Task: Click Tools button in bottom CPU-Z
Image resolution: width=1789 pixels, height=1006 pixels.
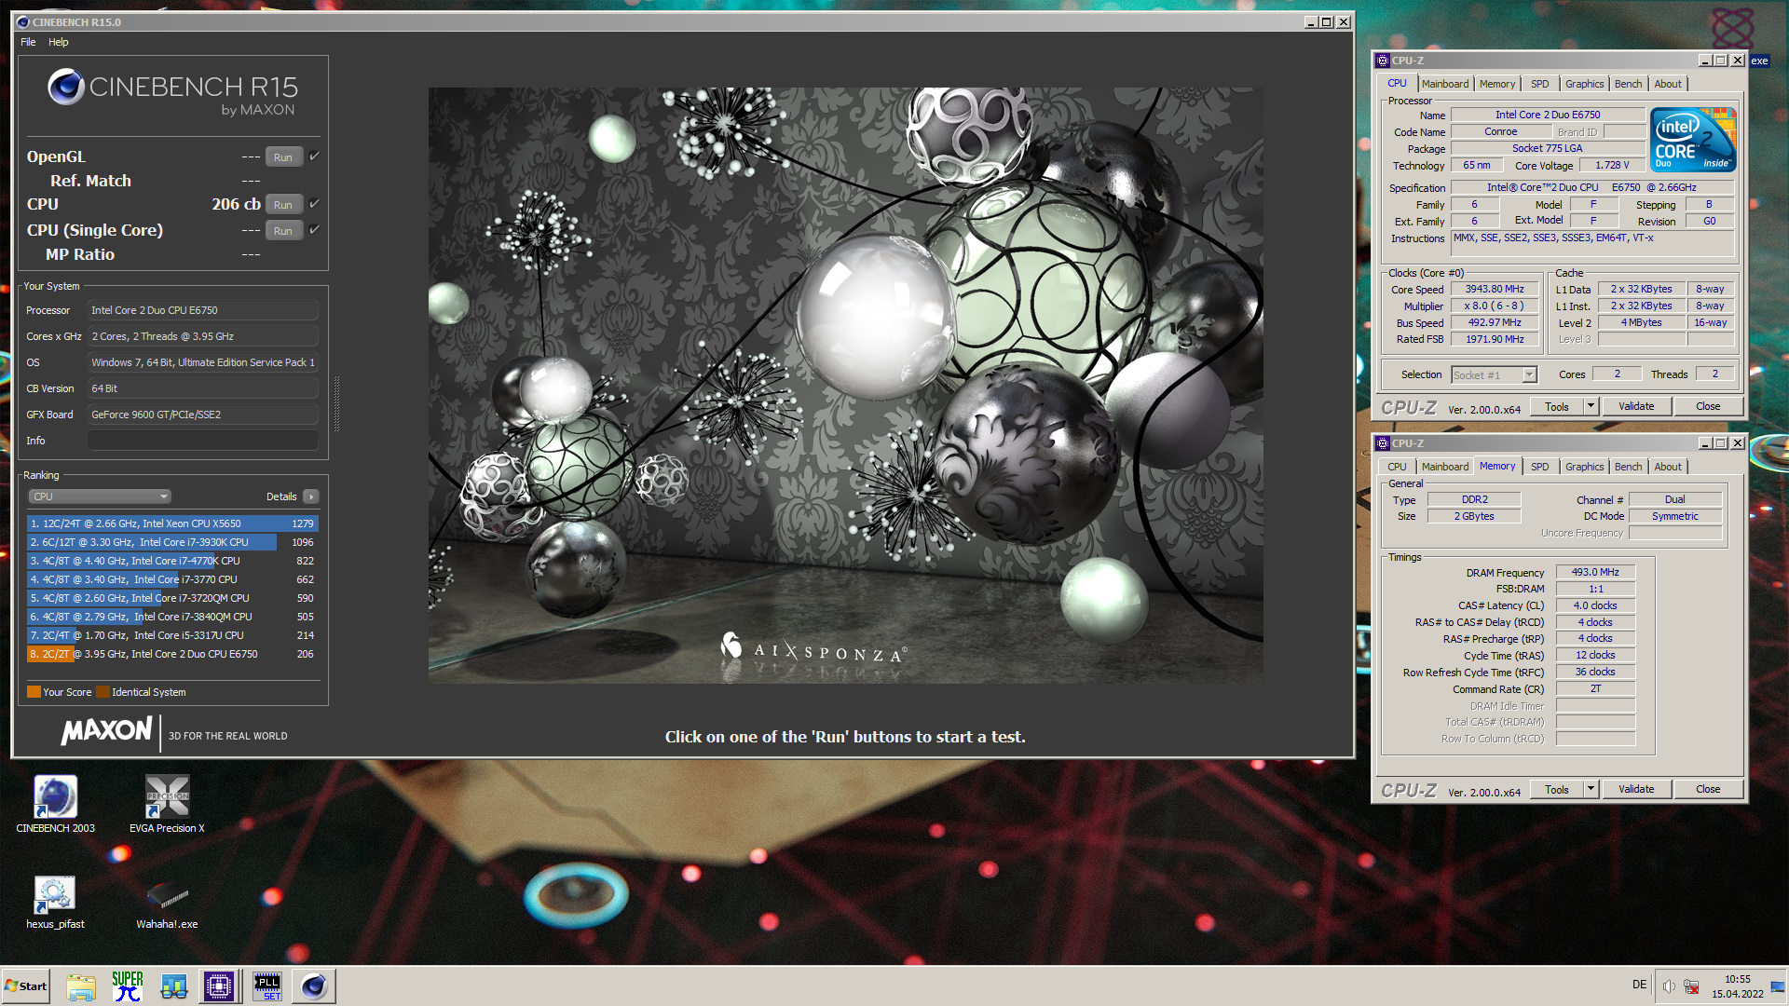Action: point(1557,789)
